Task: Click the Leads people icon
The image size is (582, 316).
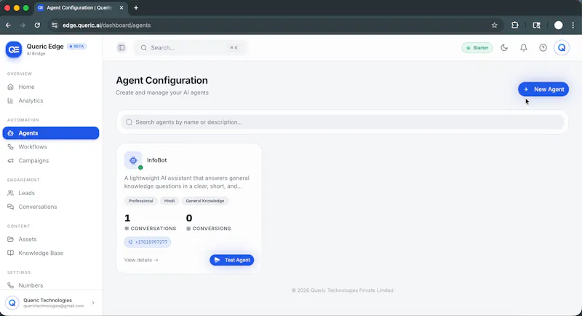Action: pos(10,193)
